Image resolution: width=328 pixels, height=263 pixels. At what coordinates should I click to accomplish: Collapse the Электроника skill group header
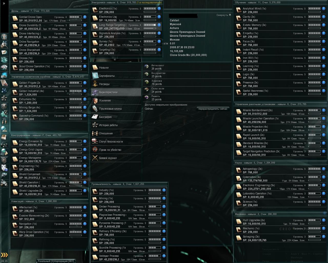[x=126, y=3]
